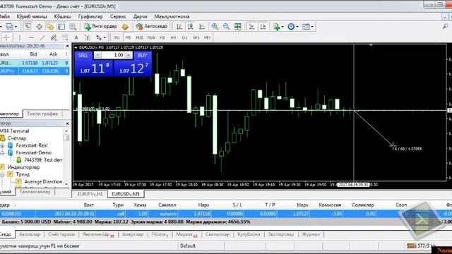Tile chart windows icon

(x=237, y=27)
